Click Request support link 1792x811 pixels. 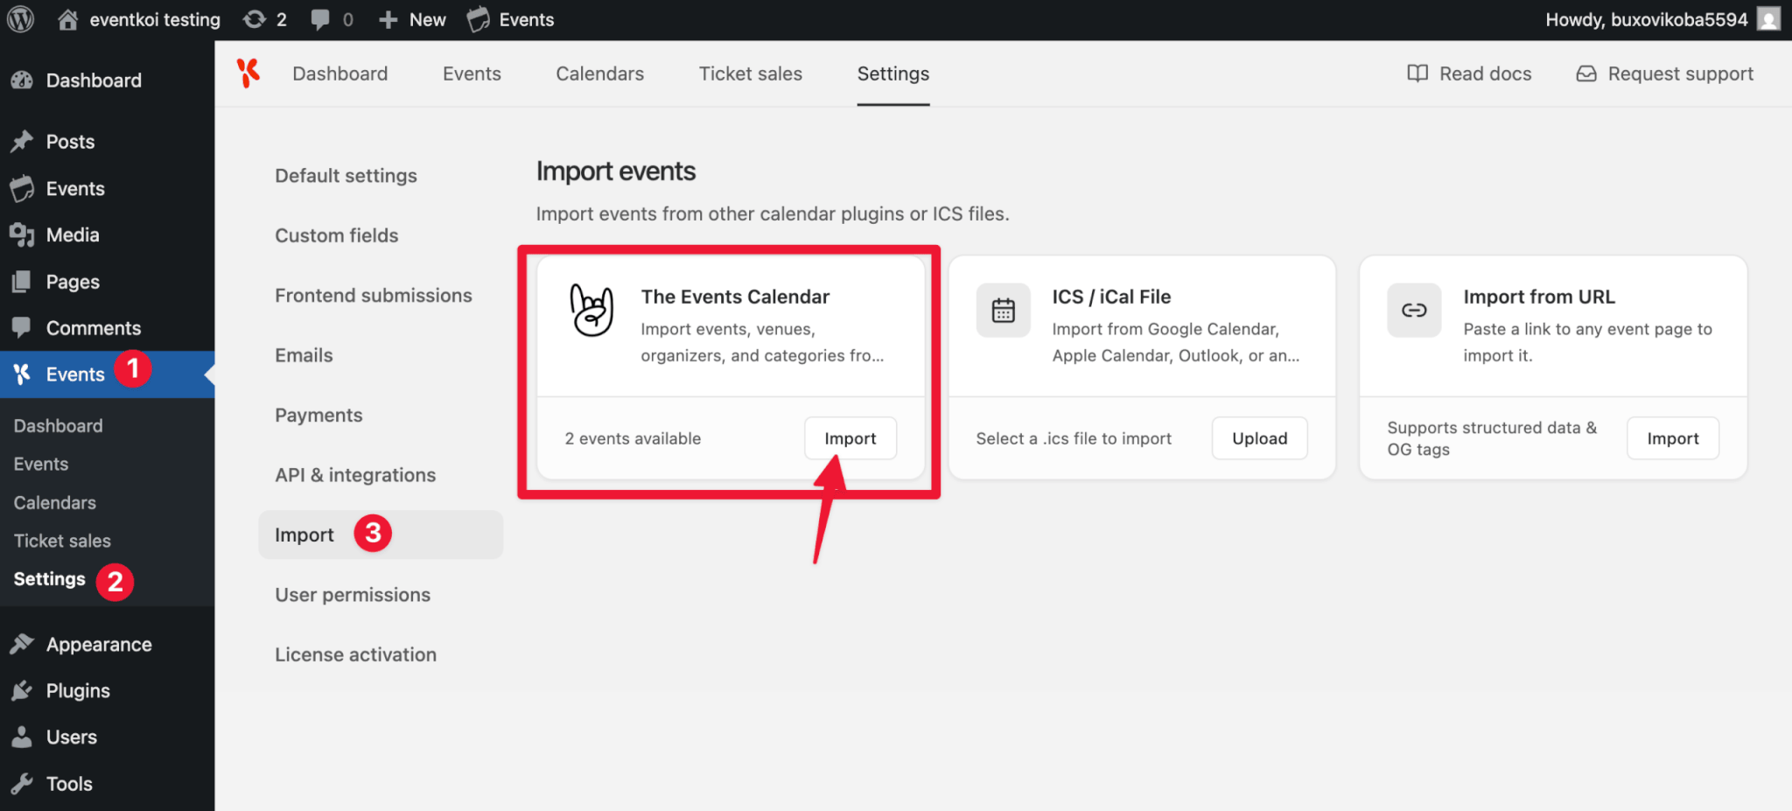click(1665, 73)
